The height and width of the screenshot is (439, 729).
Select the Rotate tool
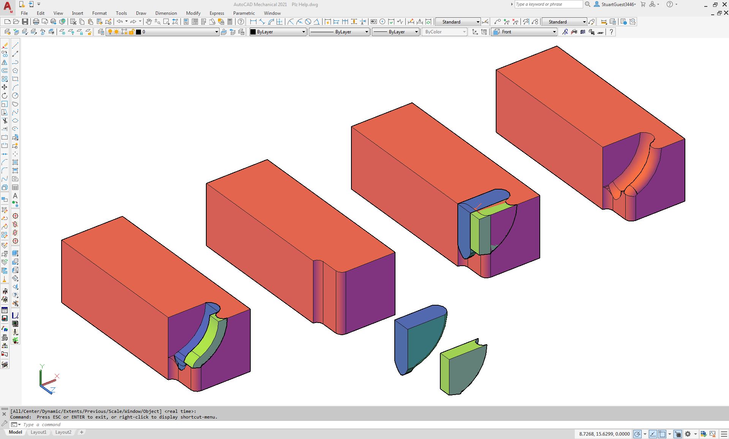tap(5, 96)
